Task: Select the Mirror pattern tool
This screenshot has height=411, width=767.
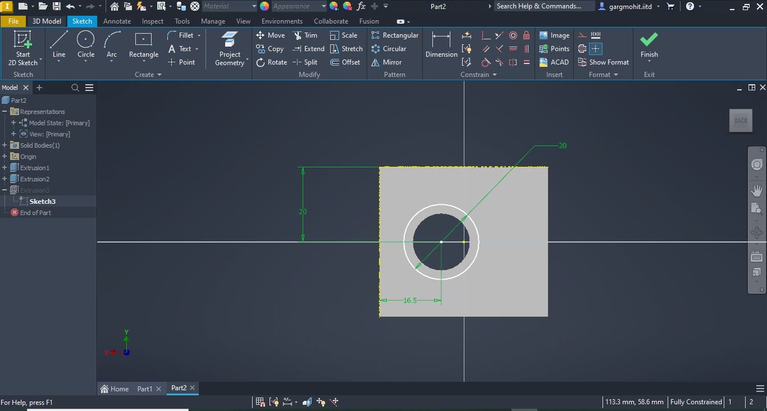Action: (x=386, y=62)
